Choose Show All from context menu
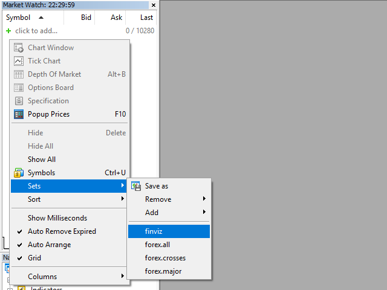The image size is (387, 290). tap(69, 159)
